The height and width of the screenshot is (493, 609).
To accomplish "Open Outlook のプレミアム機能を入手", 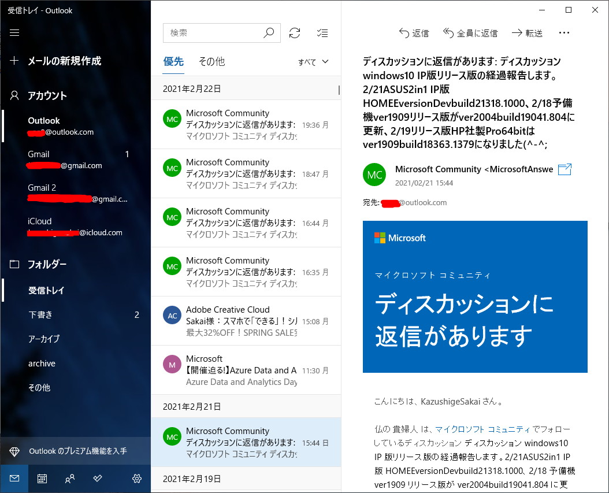I will [x=75, y=451].
